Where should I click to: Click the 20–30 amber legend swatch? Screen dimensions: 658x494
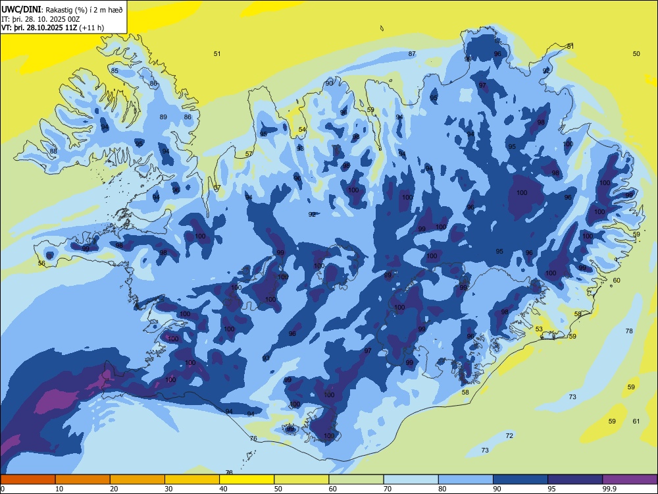pyautogui.click(x=138, y=480)
